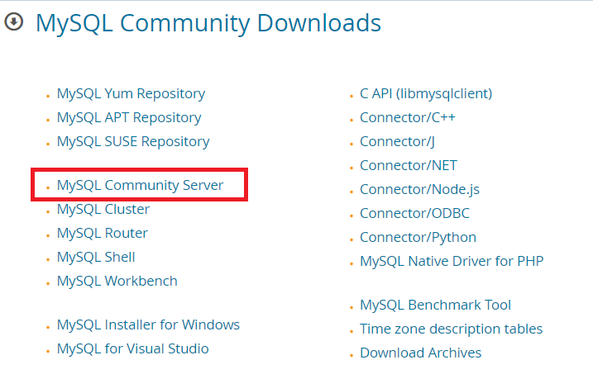The width and height of the screenshot is (593, 379).
Task: Open the MySQL Benchmark Tool link
Action: [435, 305]
